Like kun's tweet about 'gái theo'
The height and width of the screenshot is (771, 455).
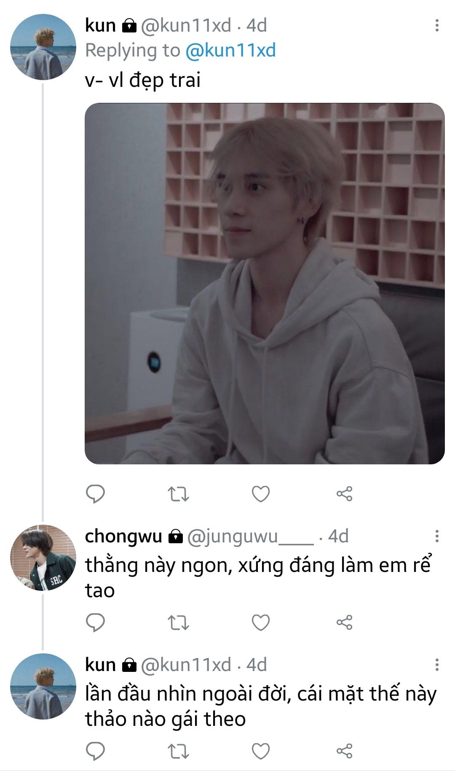261,751
